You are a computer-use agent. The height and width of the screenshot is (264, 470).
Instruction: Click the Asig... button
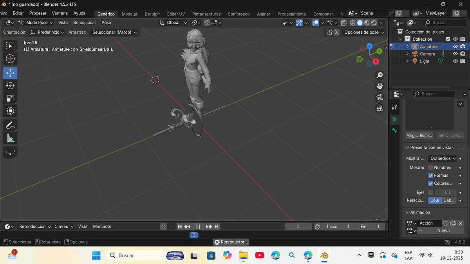click(412, 135)
